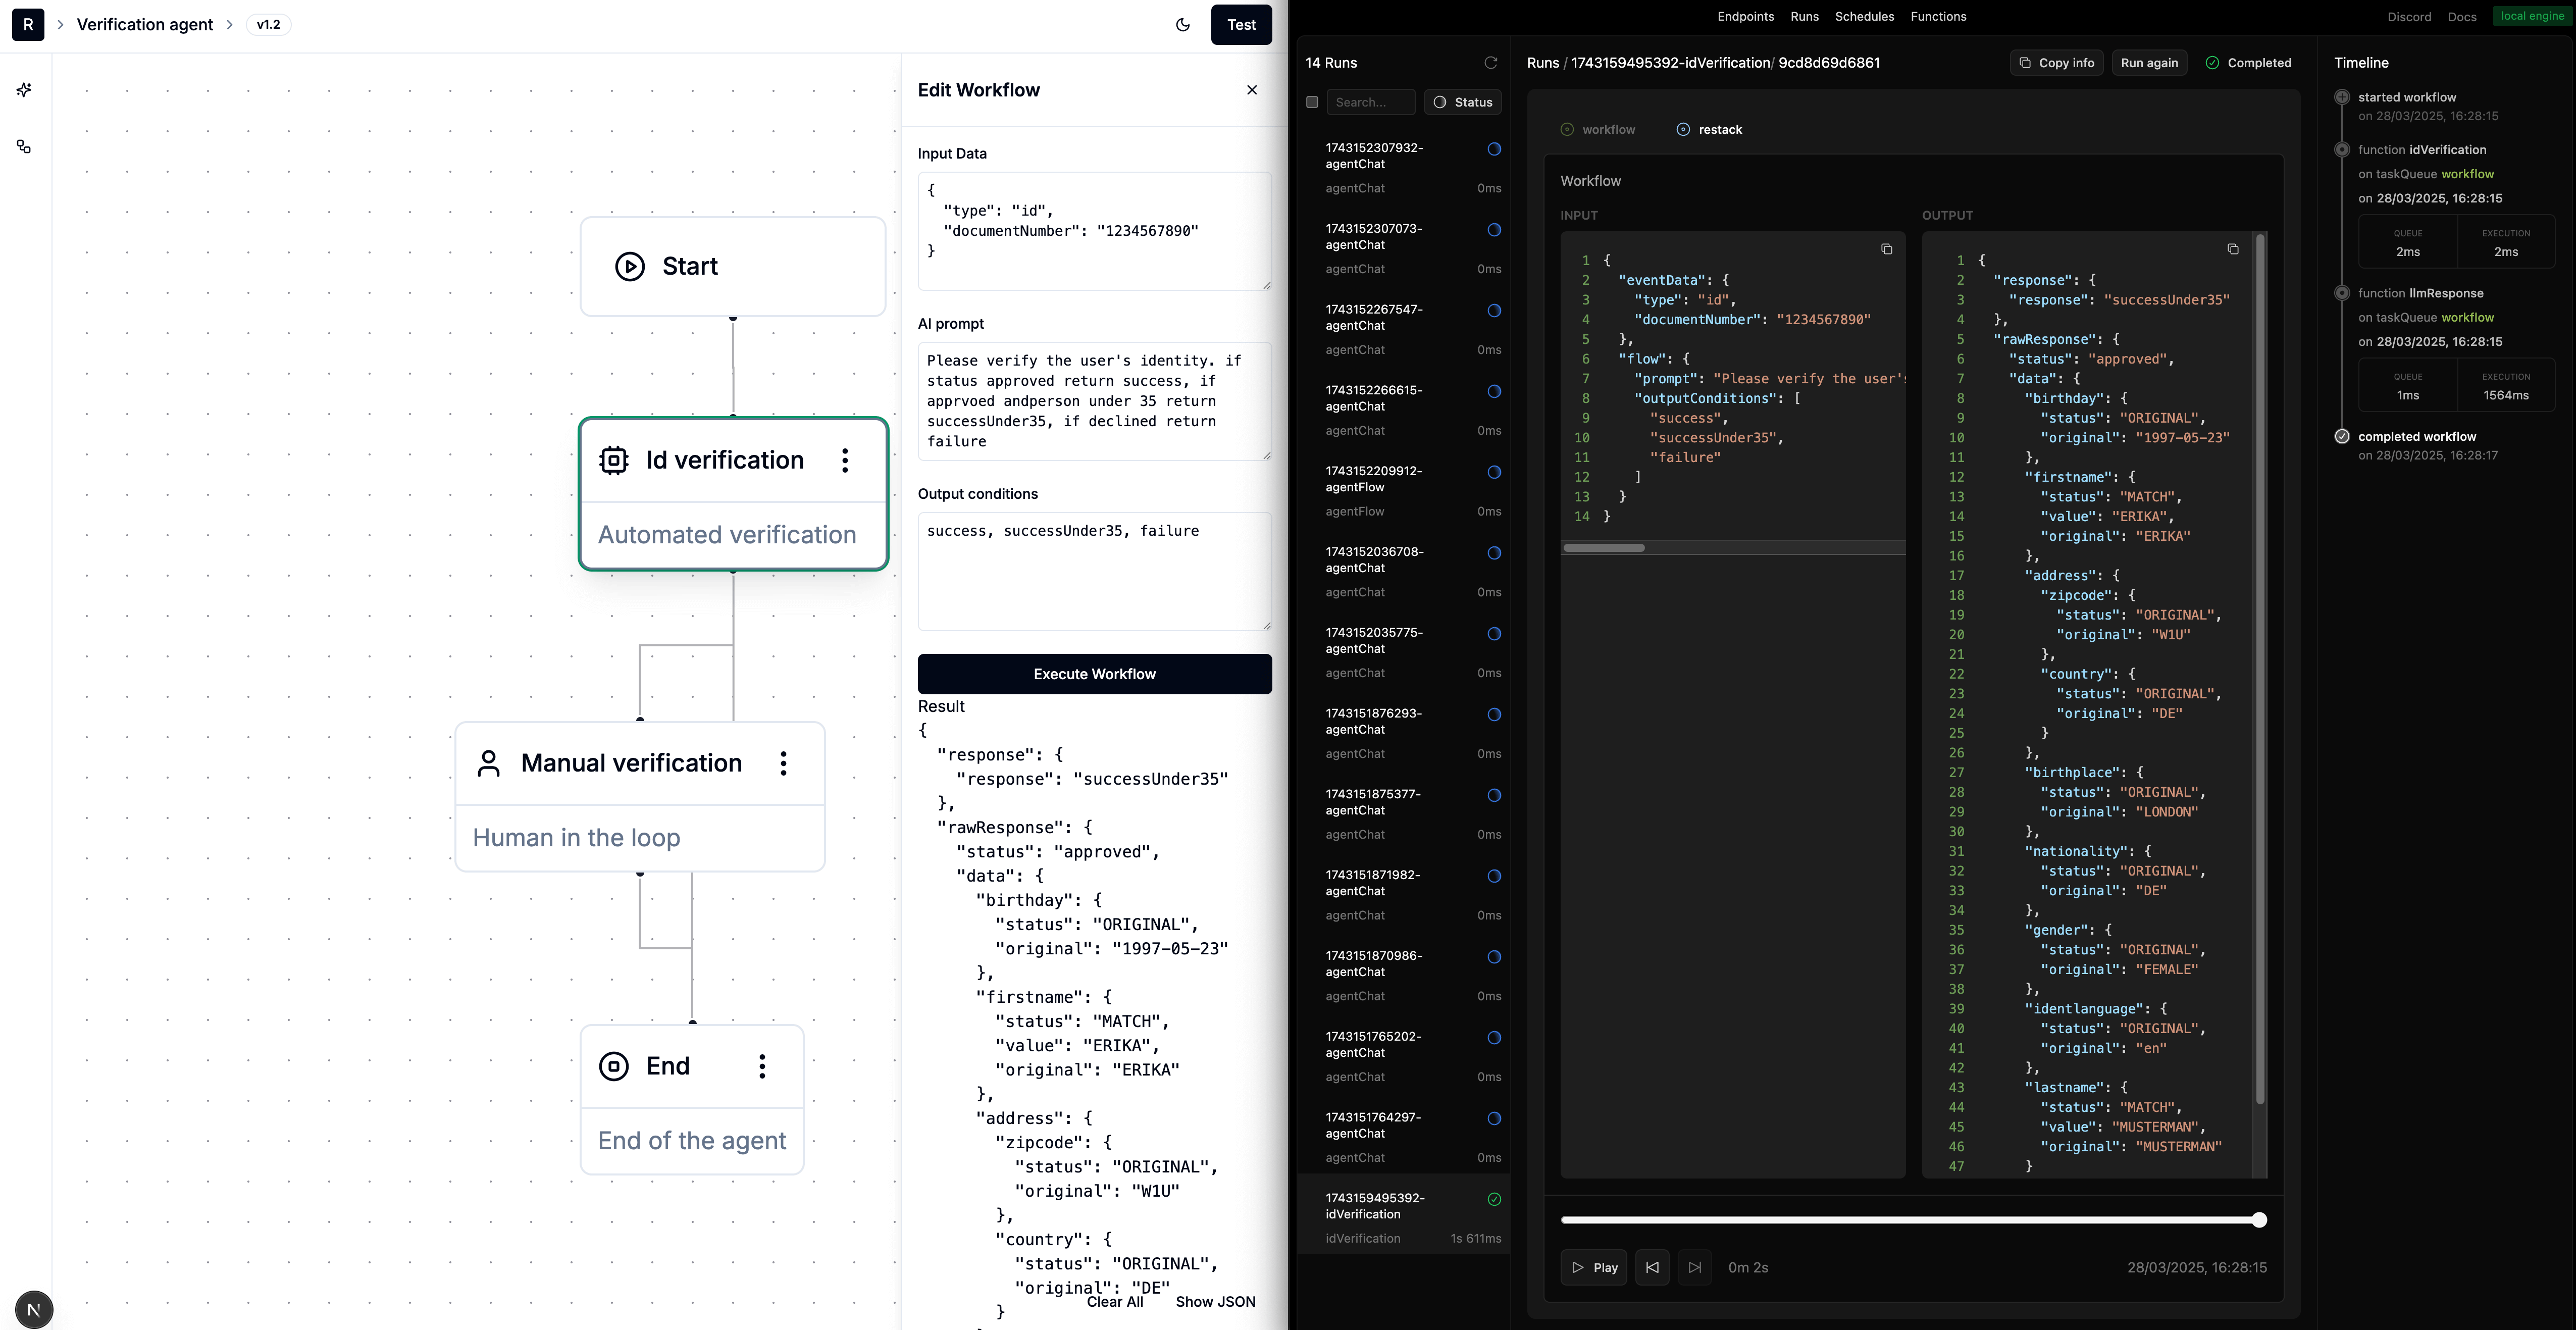Enable the Status filter next to search
Screen dimensions: 2576x1330
1463,102
